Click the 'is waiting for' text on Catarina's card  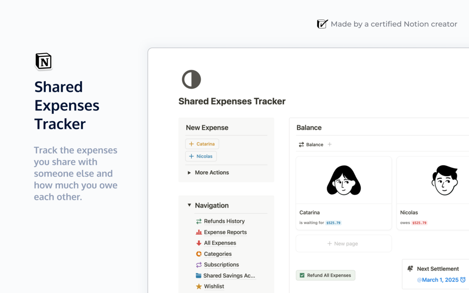coord(312,223)
